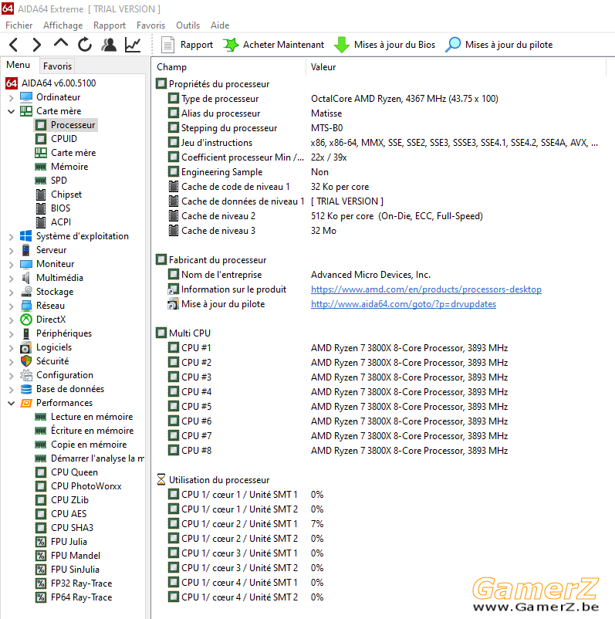This screenshot has width=615, height=619.
Task: Open the Favoris menu
Action: 150,25
